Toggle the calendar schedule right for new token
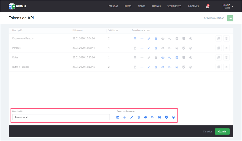Image resolution: width=242 pixels, height=141 pixels. point(118,117)
